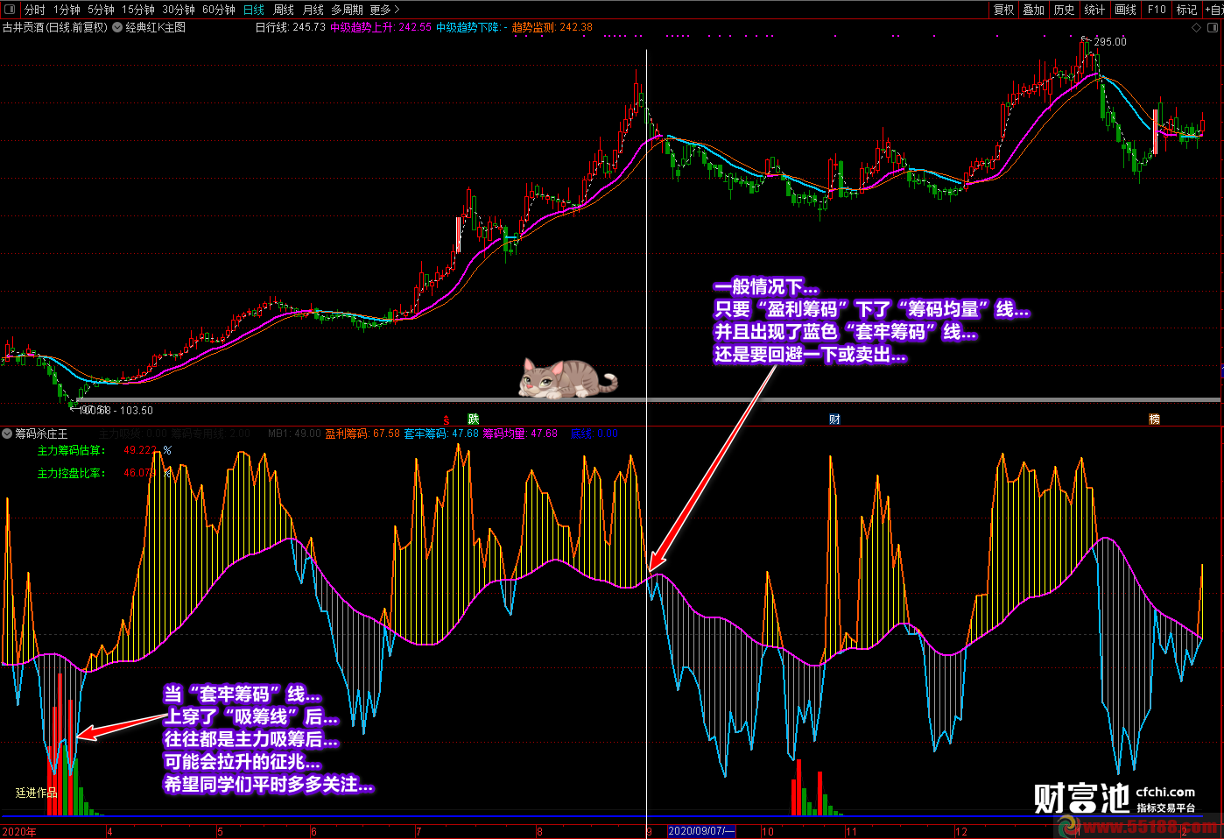Open the 画线 drawing tools
Viewport: 1224px width, 839px height.
point(1125,10)
